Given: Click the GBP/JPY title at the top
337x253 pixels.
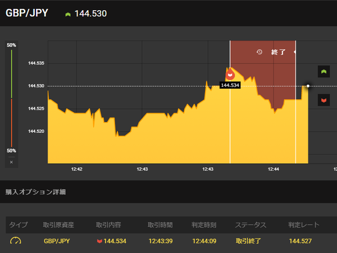Looking at the screenshot, I should [27, 13].
